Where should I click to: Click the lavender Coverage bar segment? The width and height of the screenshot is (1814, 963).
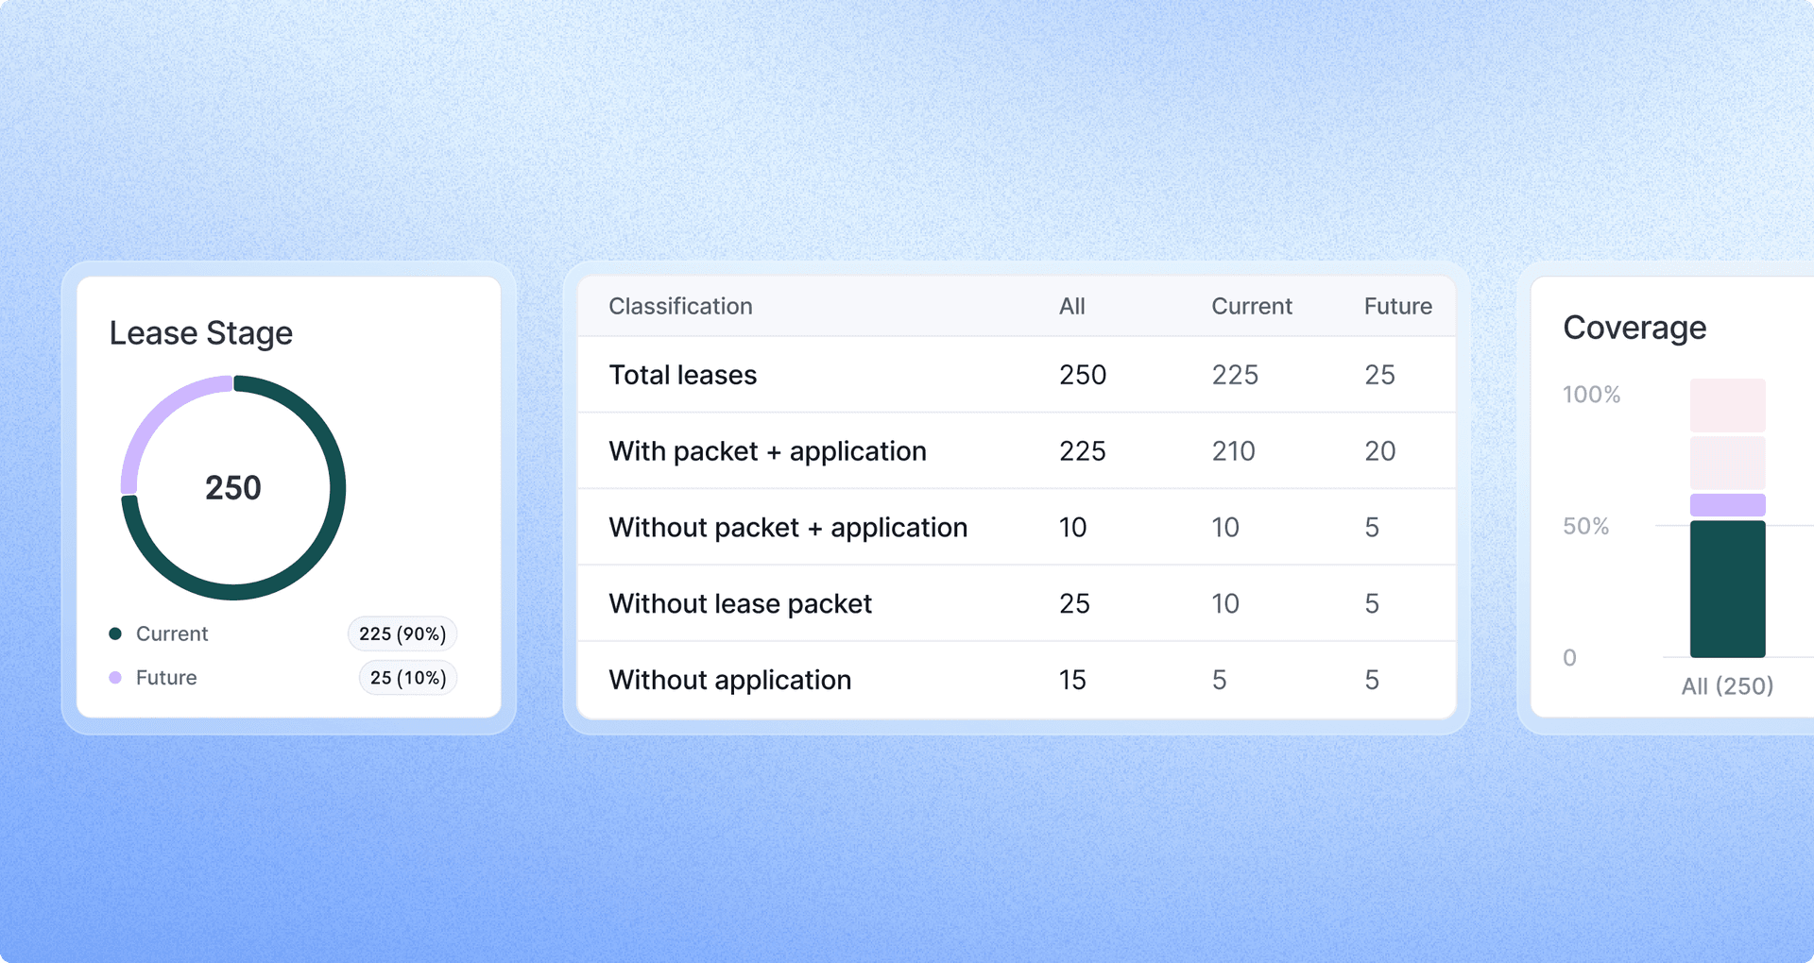[1727, 505]
